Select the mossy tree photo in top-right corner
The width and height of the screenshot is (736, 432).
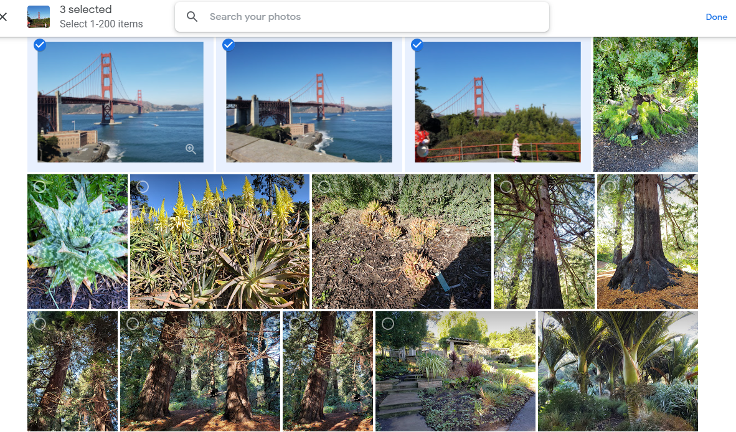coord(605,44)
